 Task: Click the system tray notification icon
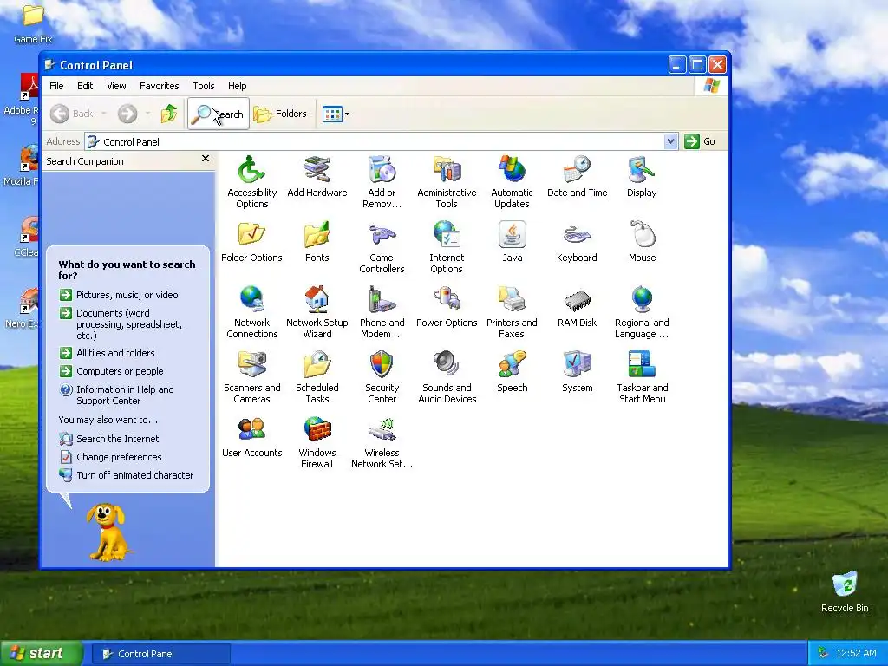[x=823, y=654]
